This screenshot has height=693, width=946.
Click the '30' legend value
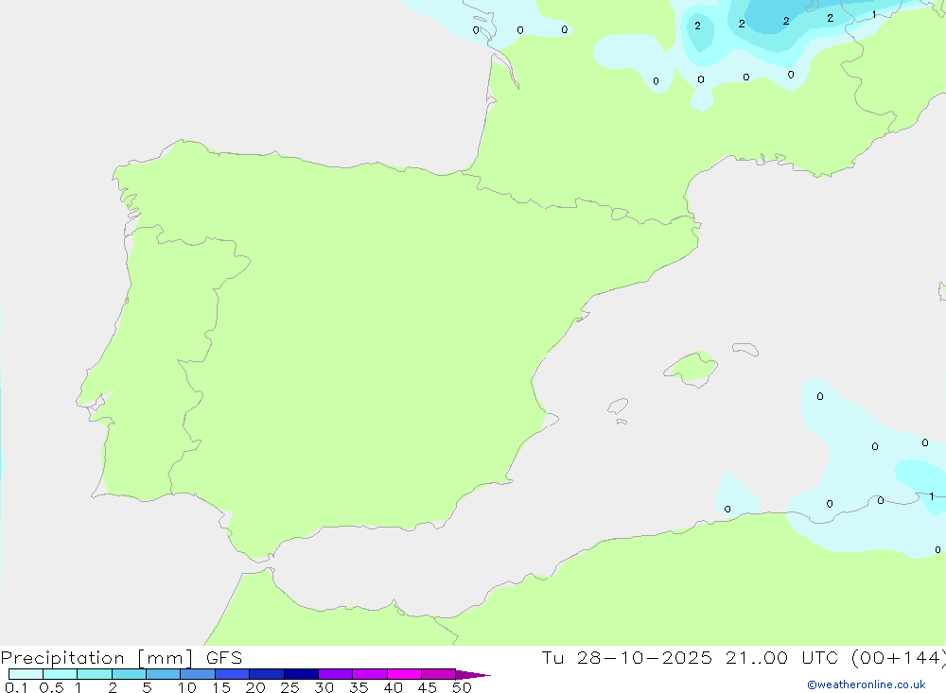click(x=324, y=687)
